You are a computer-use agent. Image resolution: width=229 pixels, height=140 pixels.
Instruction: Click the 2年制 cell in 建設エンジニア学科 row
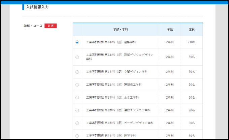170,110
